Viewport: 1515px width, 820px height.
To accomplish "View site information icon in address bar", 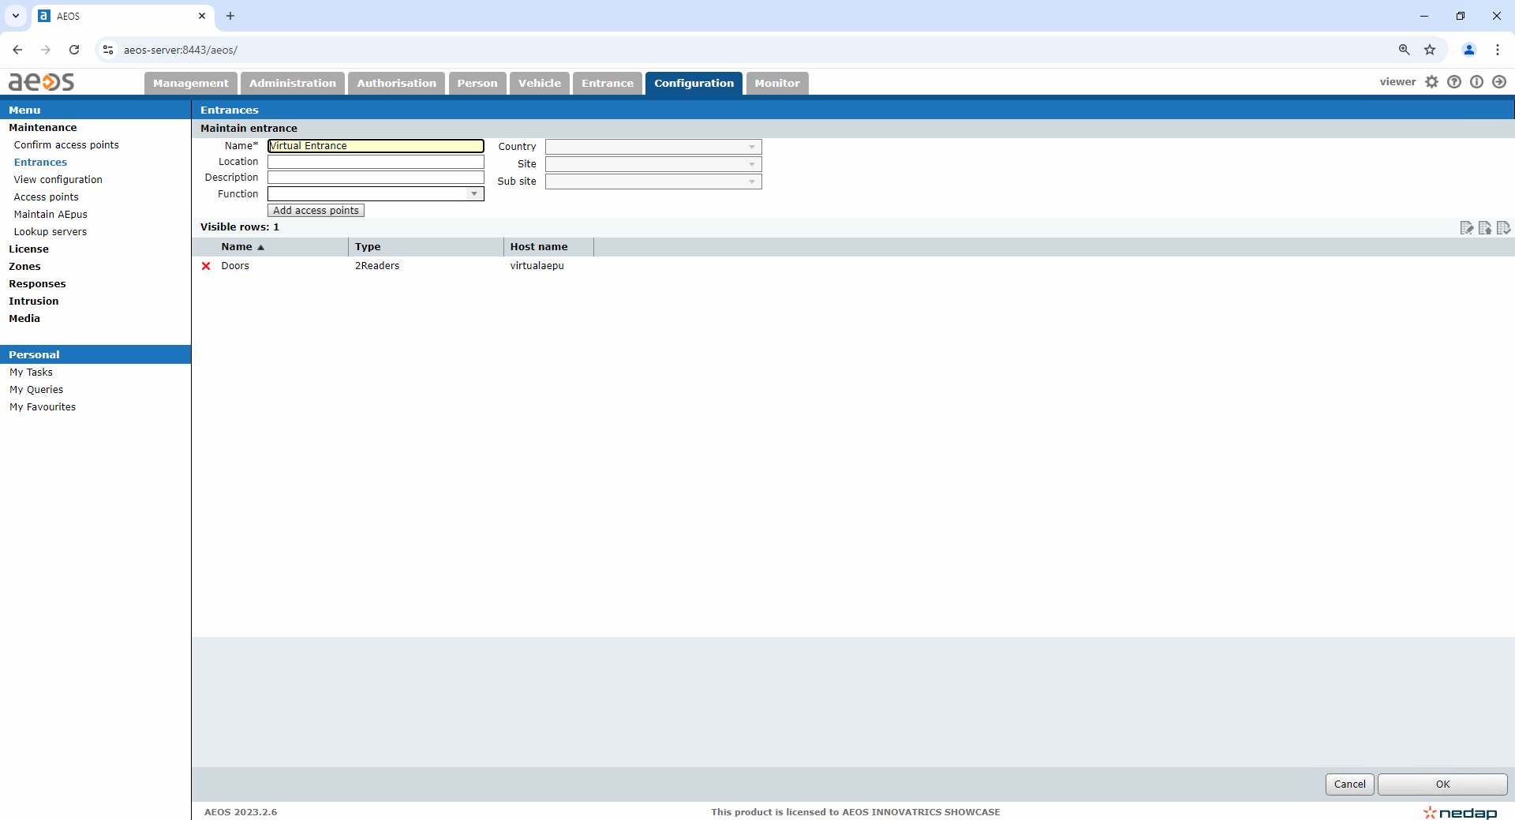I will [x=108, y=50].
